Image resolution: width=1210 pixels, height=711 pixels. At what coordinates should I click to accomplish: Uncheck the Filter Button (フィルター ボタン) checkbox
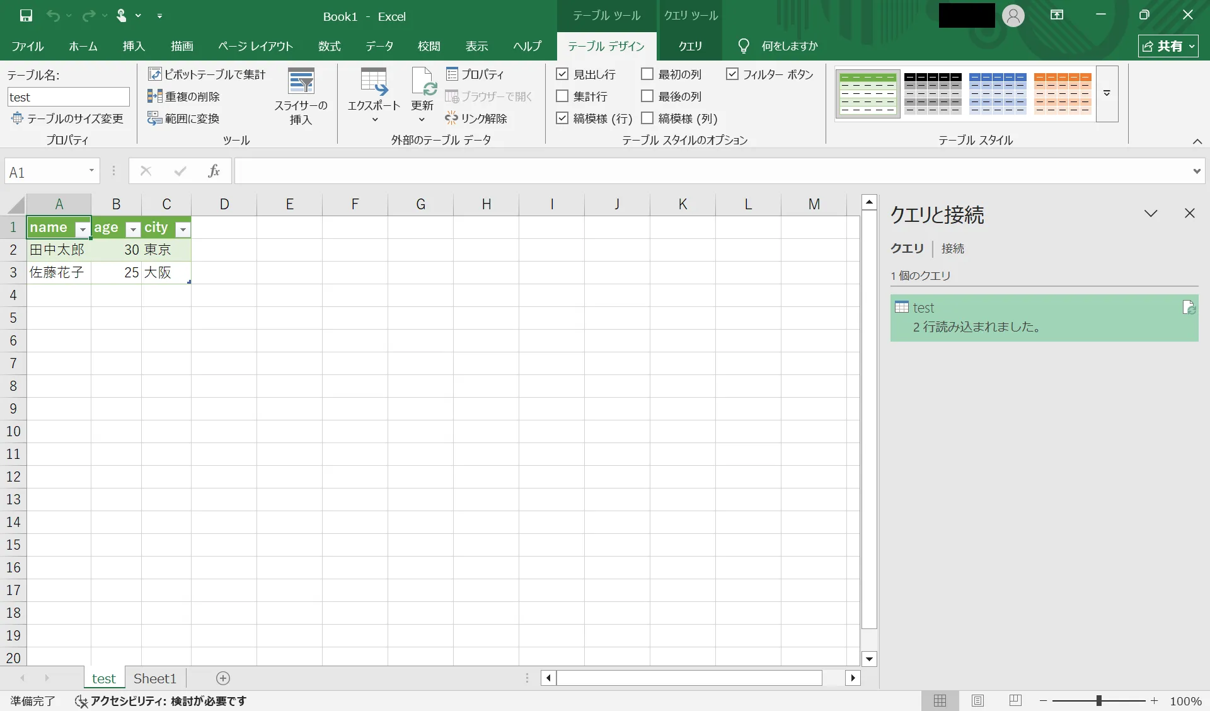[x=732, y=74]
